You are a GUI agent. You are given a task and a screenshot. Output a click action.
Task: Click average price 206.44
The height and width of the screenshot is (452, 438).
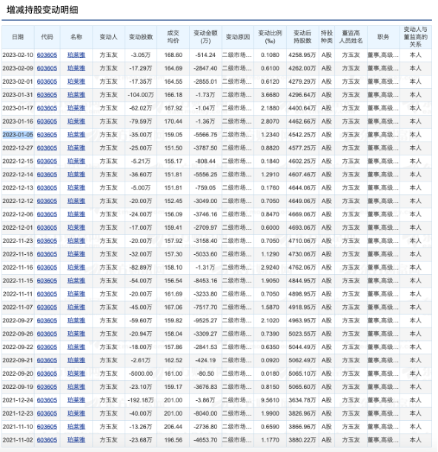[173, 427]
